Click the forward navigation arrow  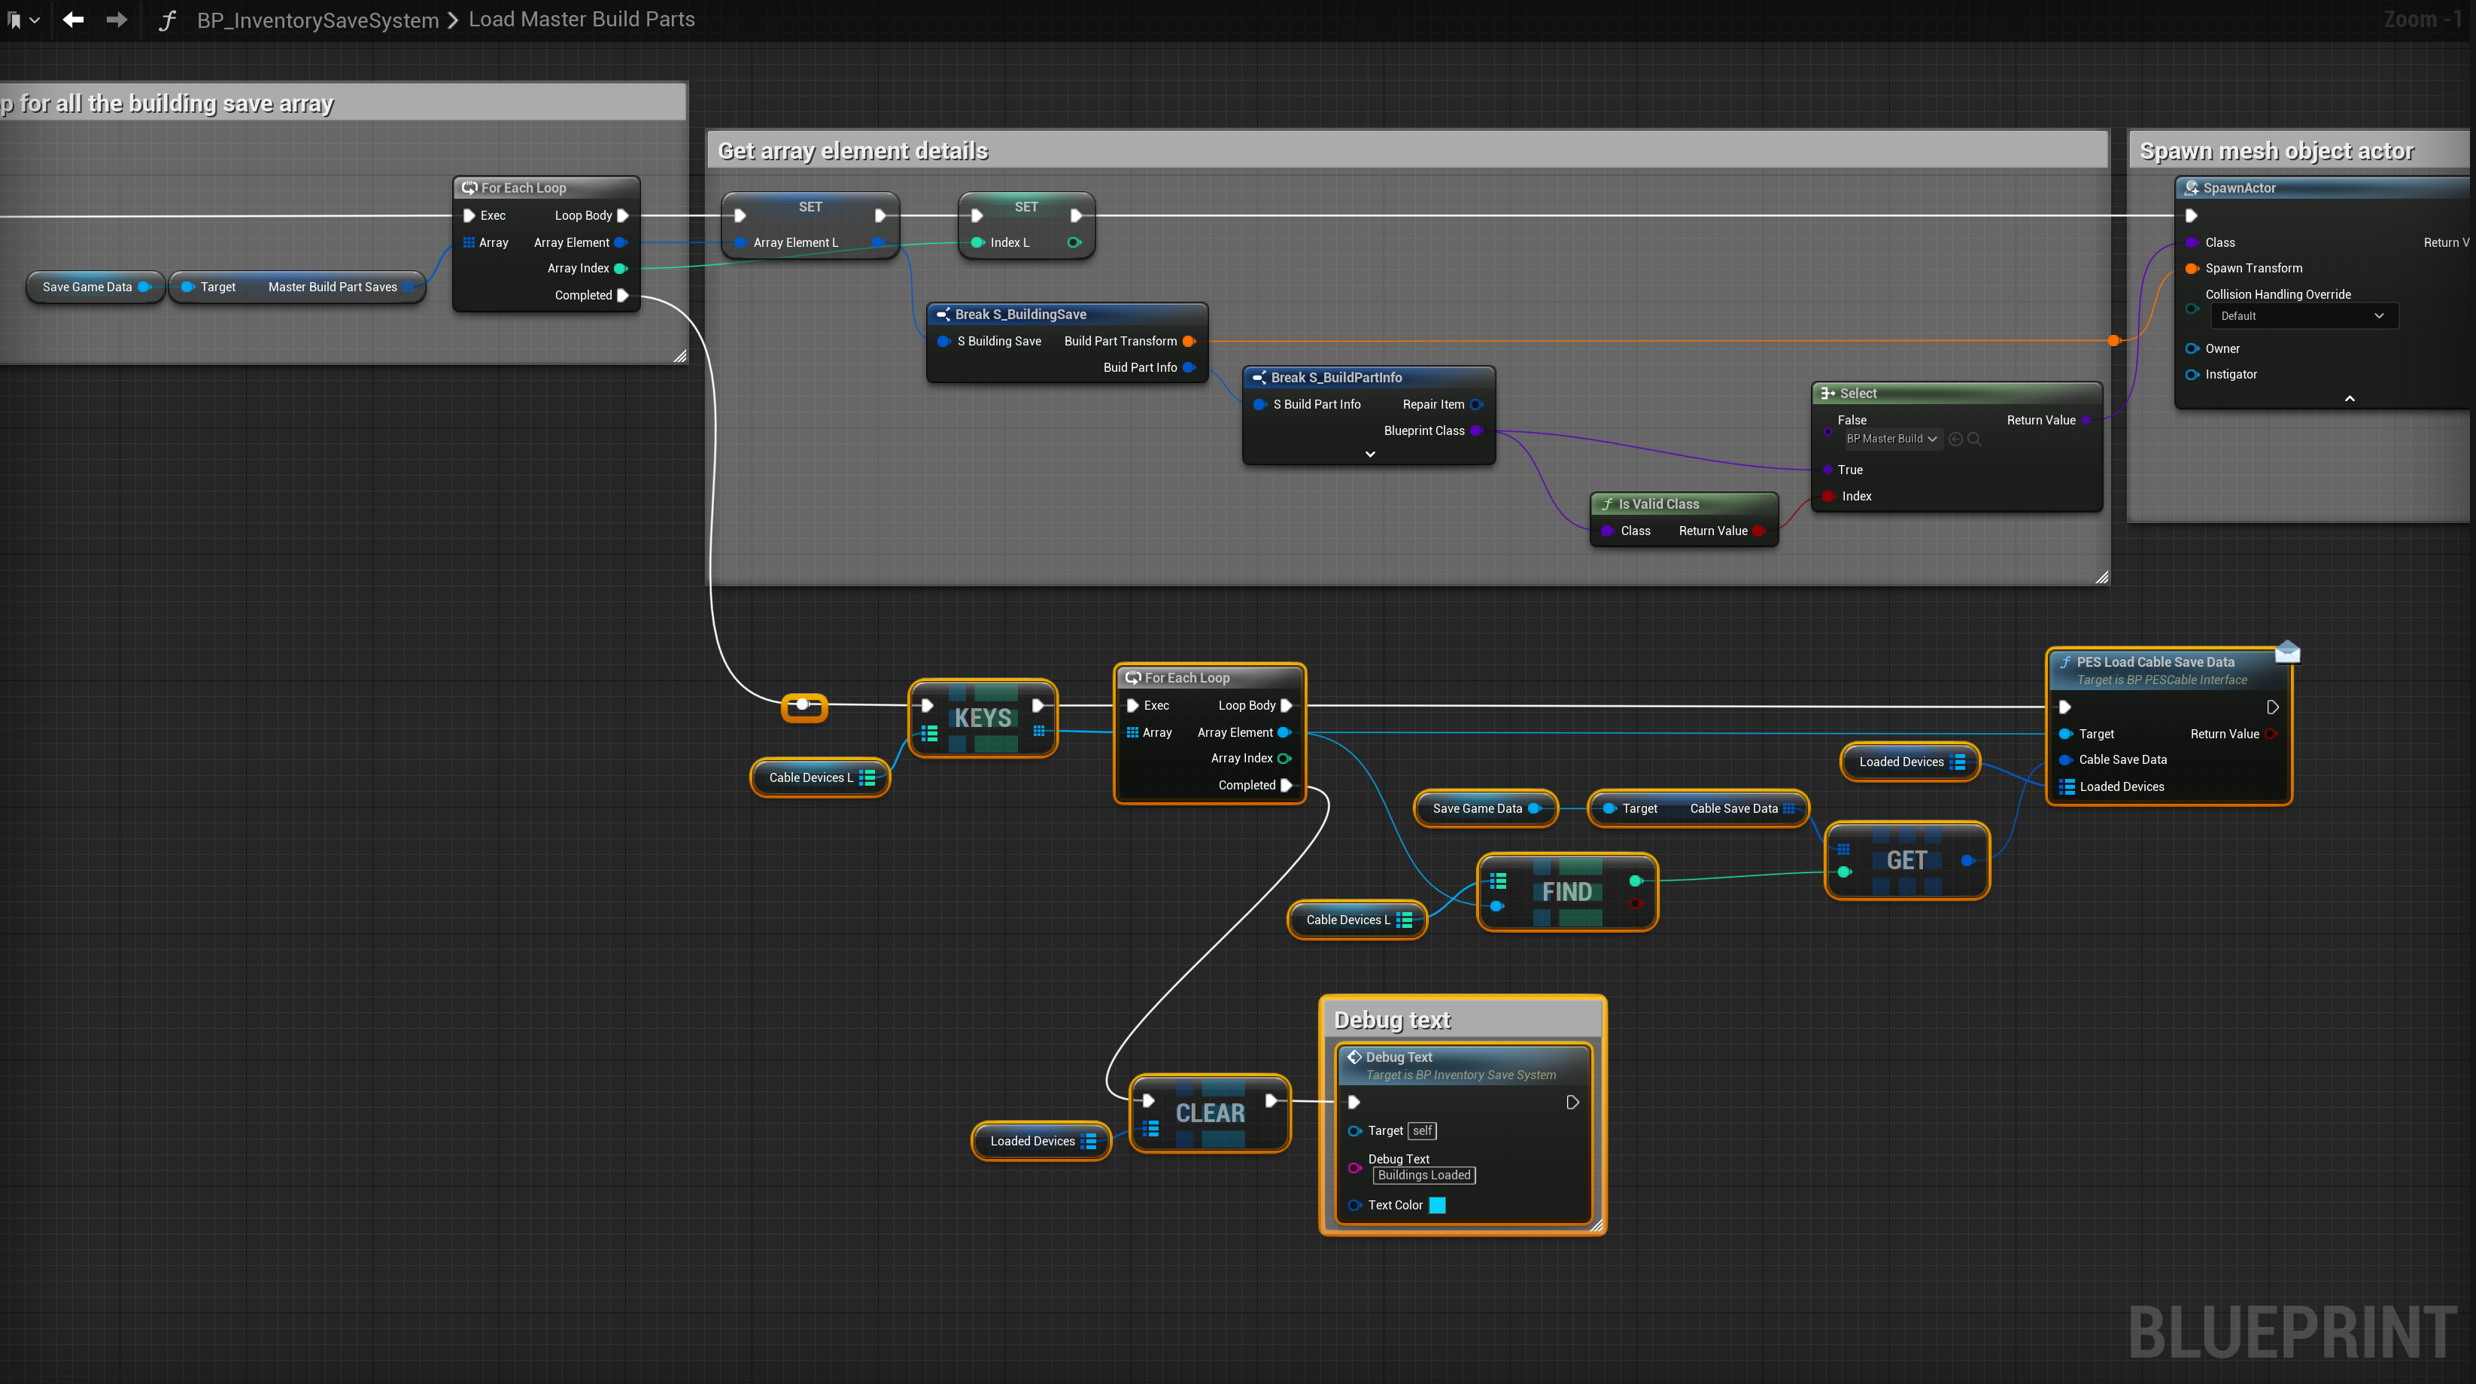117,20
